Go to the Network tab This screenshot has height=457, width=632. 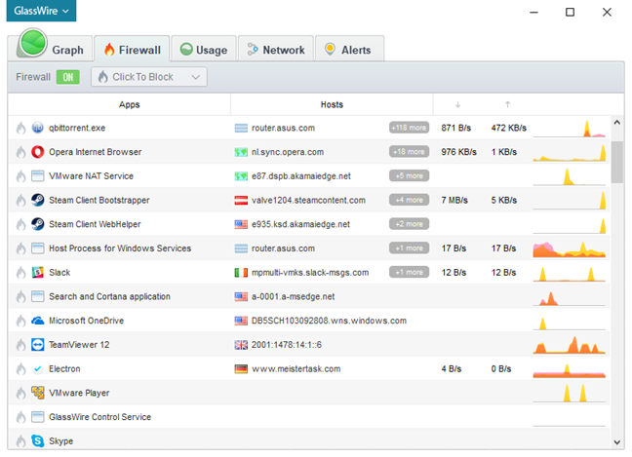tap(276, 49)
